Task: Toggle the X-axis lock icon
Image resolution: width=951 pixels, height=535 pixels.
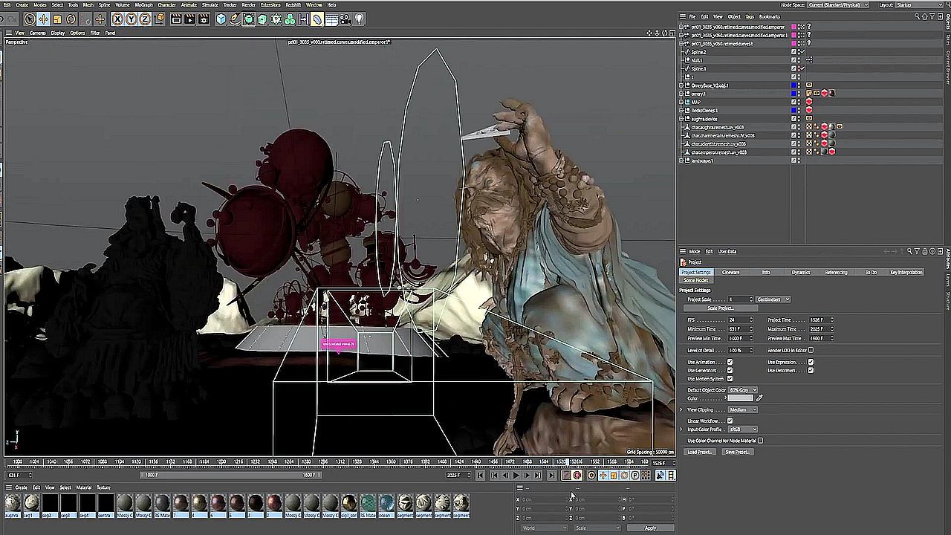Action: [x=117, y=19]
